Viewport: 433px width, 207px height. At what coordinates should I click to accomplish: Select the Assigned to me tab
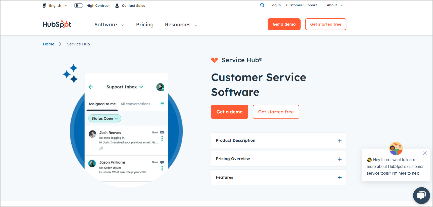(102, 104)
